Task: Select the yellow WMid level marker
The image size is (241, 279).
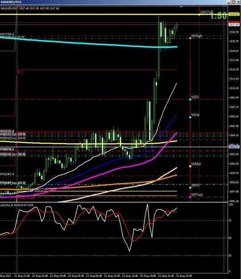Action: (190, 166)
